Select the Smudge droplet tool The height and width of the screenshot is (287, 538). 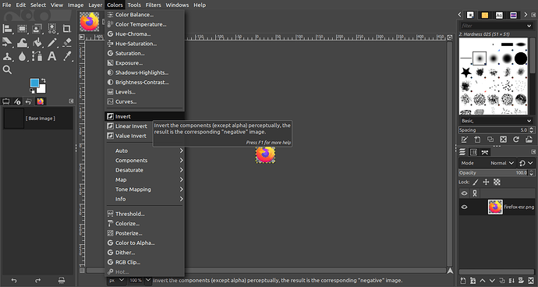tap(23, 56)
